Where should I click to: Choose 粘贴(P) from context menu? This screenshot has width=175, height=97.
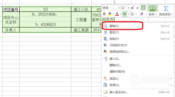[x=138, y=39]
